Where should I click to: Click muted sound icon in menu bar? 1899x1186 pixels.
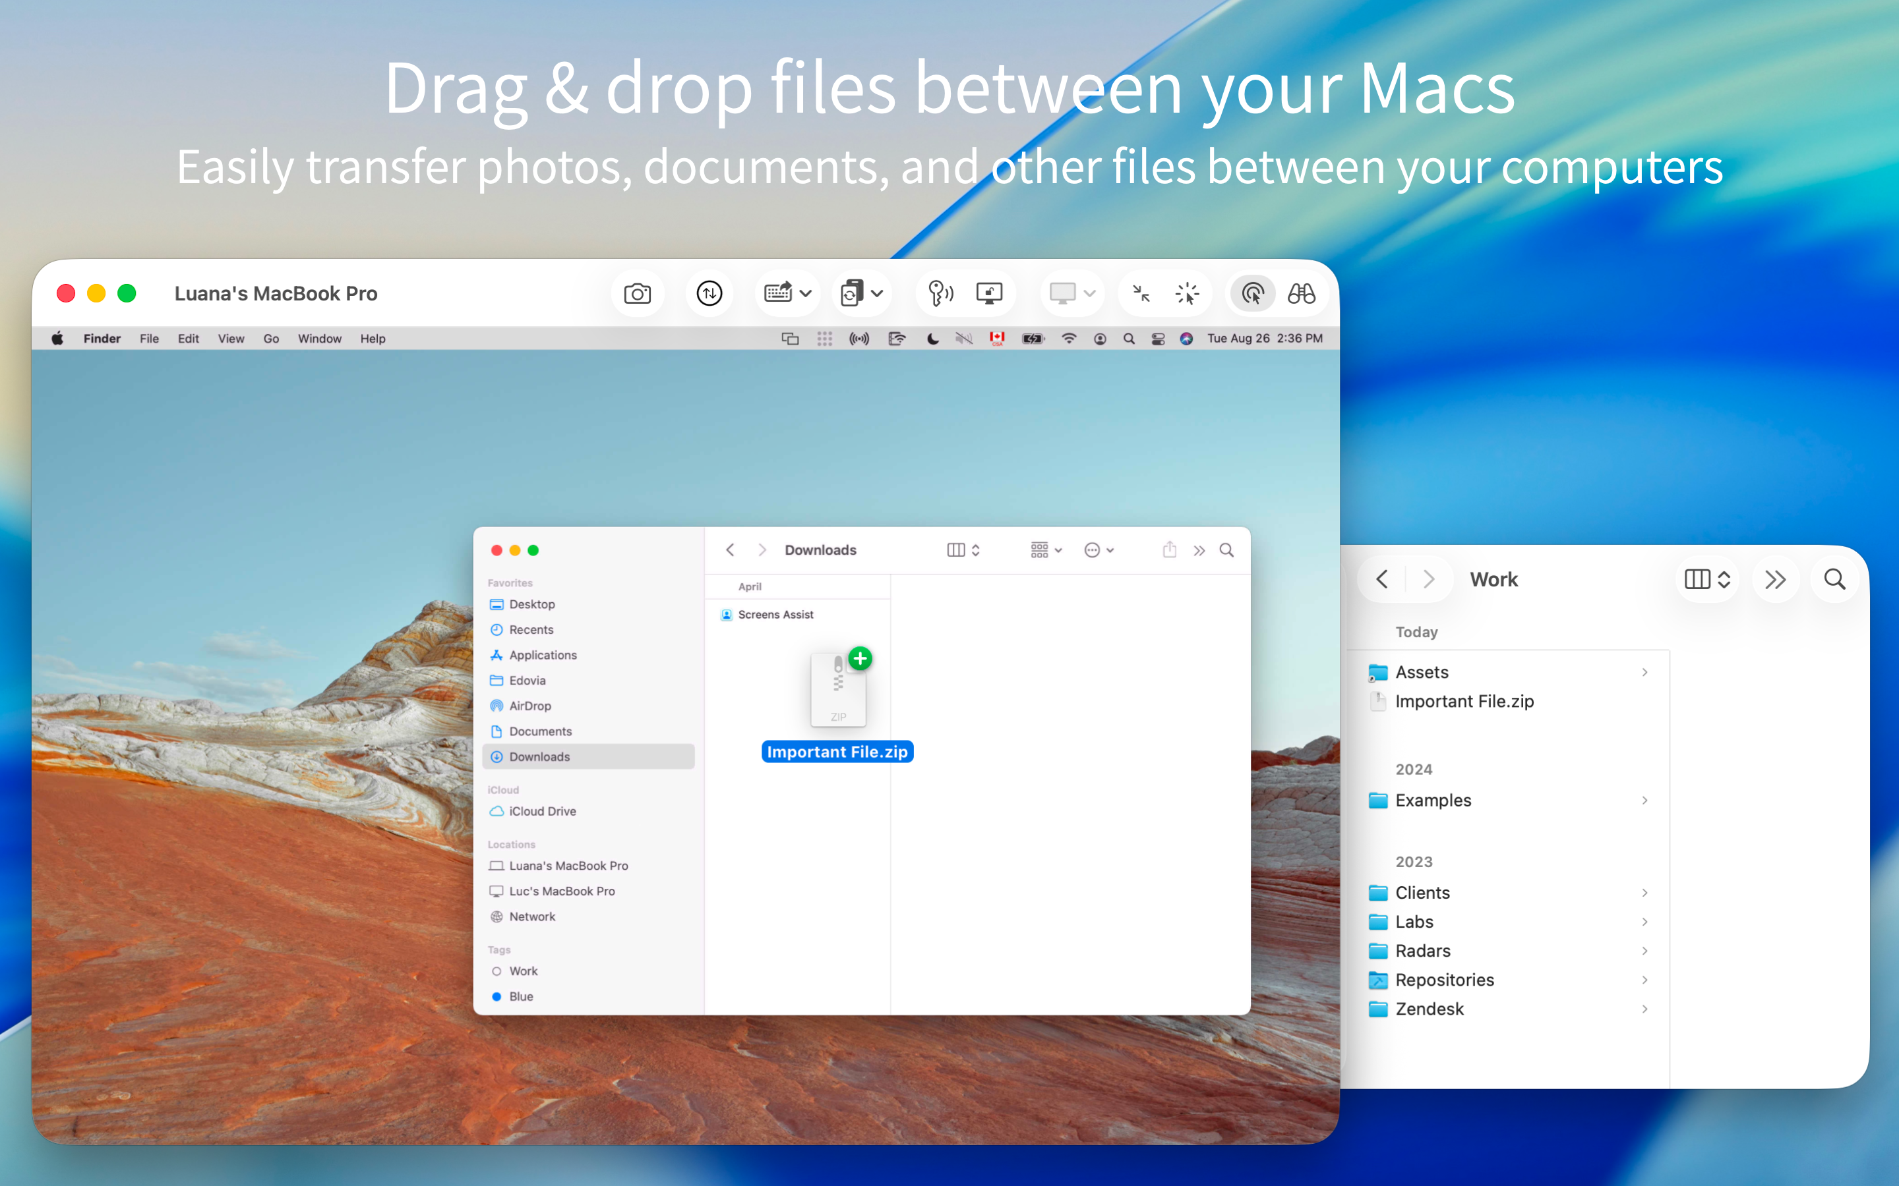click(x=963, y=338)
